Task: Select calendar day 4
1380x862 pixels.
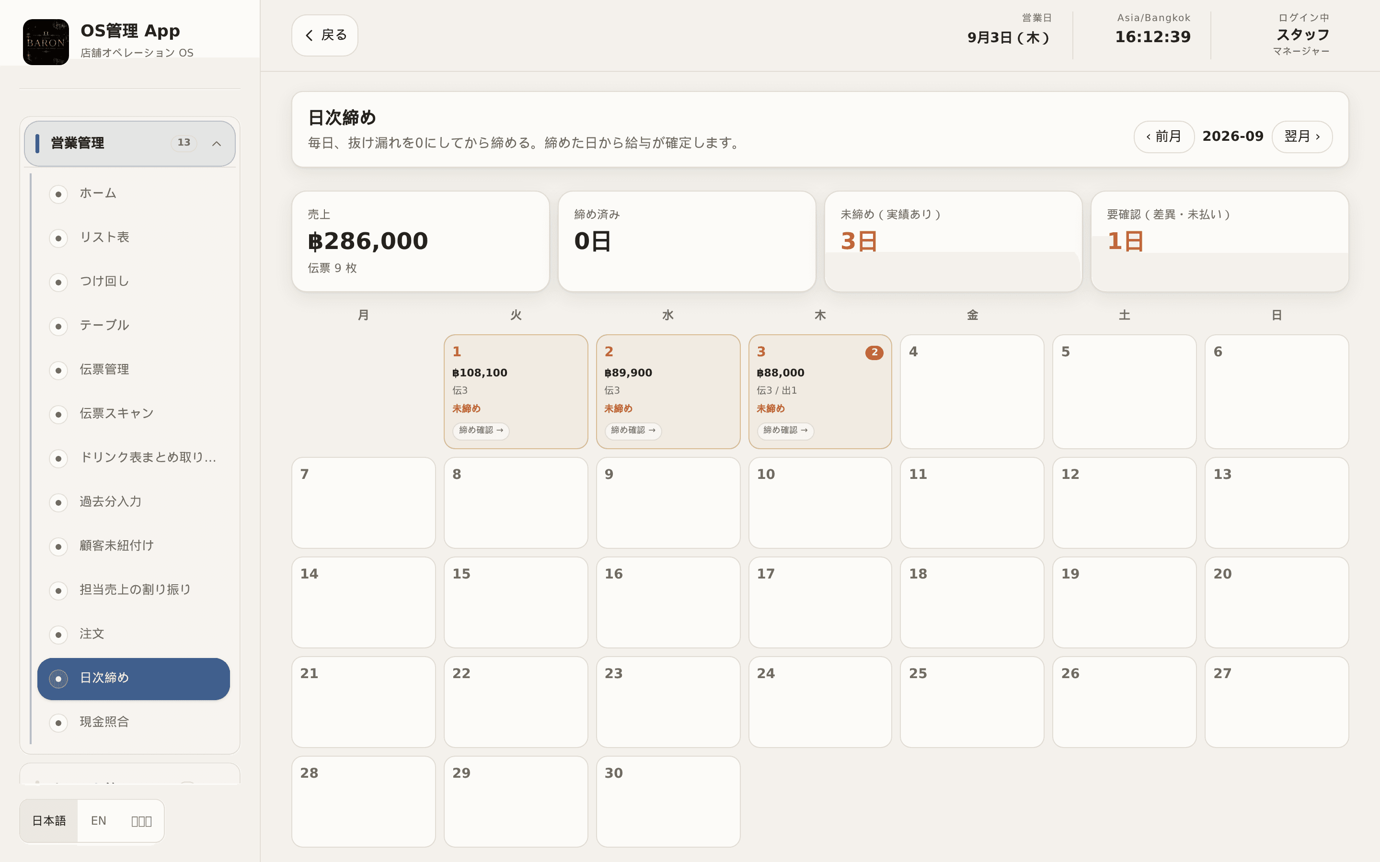Action: coord(972,392)
